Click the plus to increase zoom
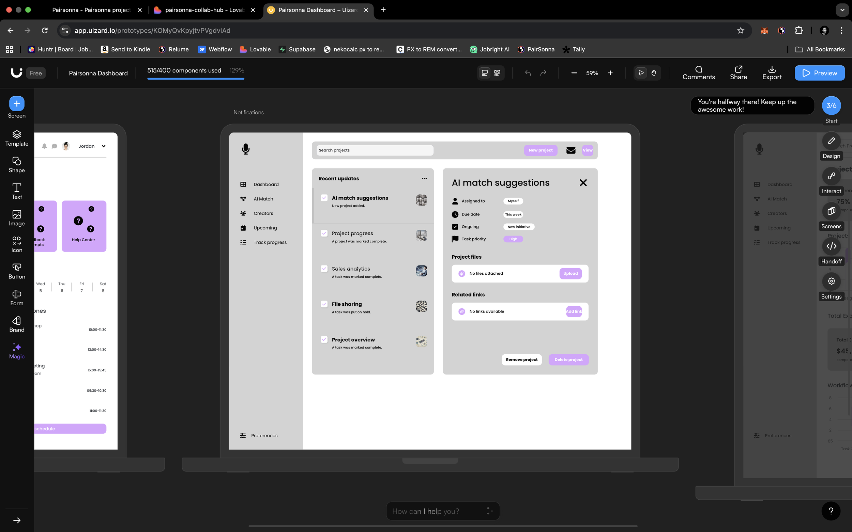This screenshot has width=852, height=532. [x=610, y=73]
